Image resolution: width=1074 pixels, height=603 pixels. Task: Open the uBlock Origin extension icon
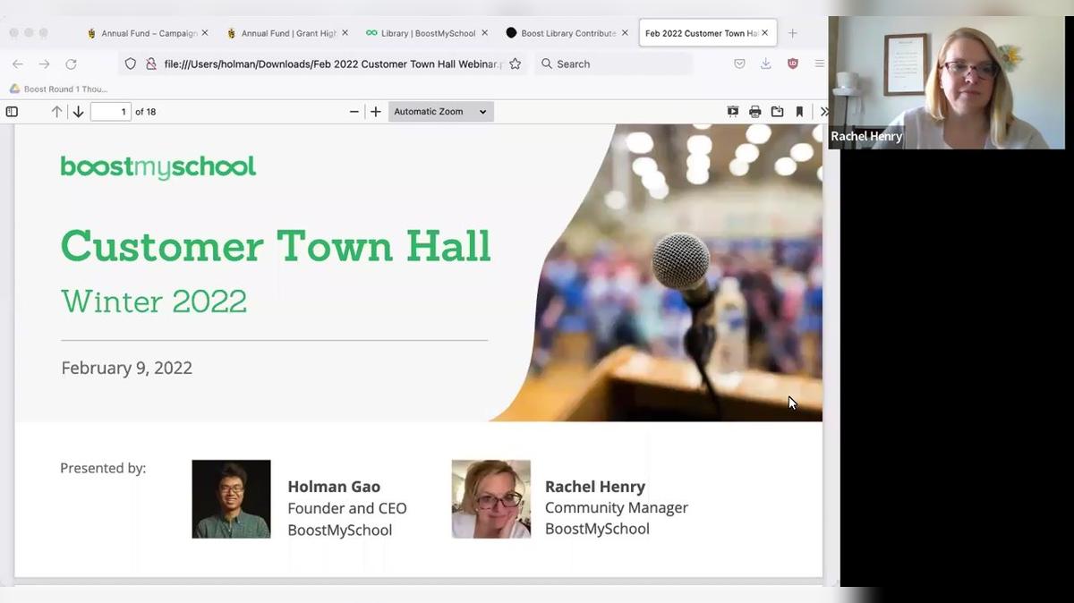tap(791, 64)
